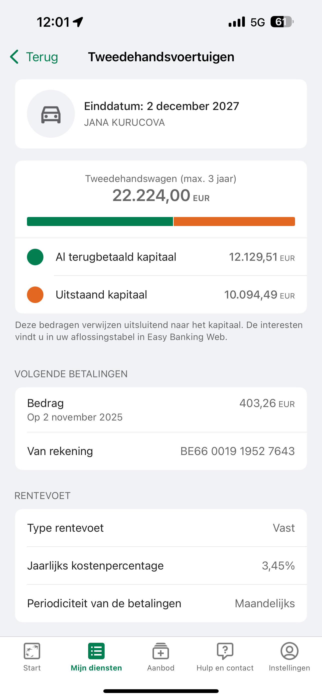This screenshot has height=699, width=322.
Task: Tap the back chevron arrow icon
Action: (x=14, y=57)
